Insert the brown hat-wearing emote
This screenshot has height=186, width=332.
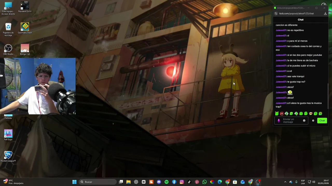pos(311,113)
